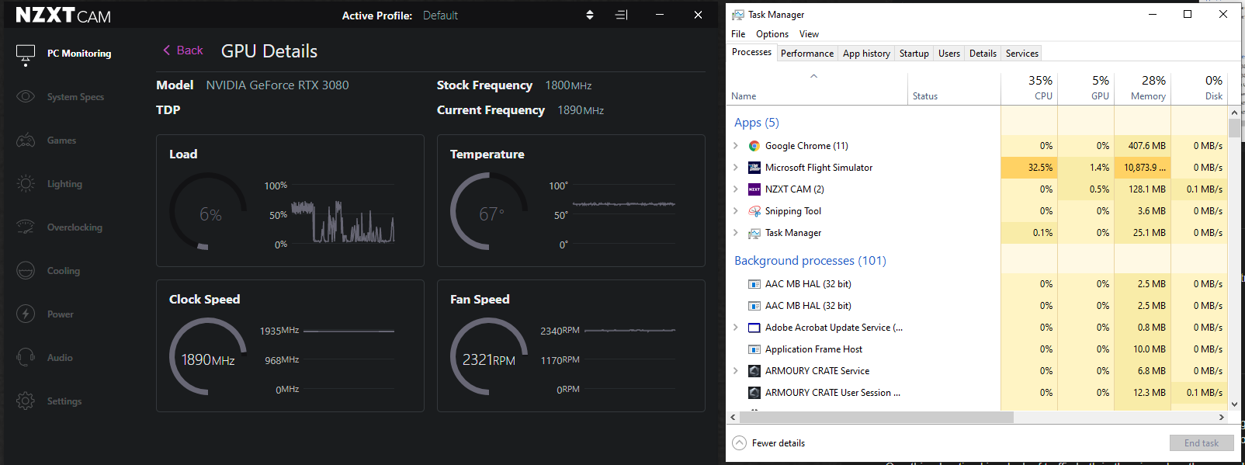The image size is (1245, 465).
Task: Open the Settings gear icon in NZXT CAM
Action: tap(26, 401)
